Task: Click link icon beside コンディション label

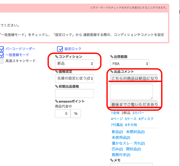Action: click(x=57, y=57)
